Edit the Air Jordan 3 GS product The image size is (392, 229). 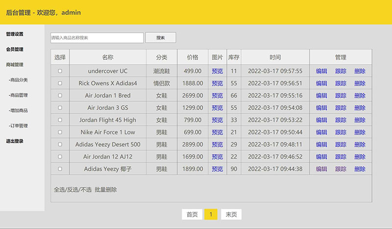(x=321, y=108)
